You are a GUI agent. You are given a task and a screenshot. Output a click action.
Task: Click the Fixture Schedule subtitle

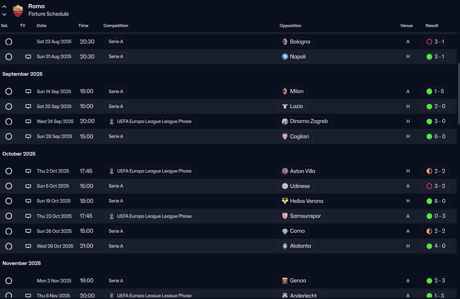click(x=49, y=14)
